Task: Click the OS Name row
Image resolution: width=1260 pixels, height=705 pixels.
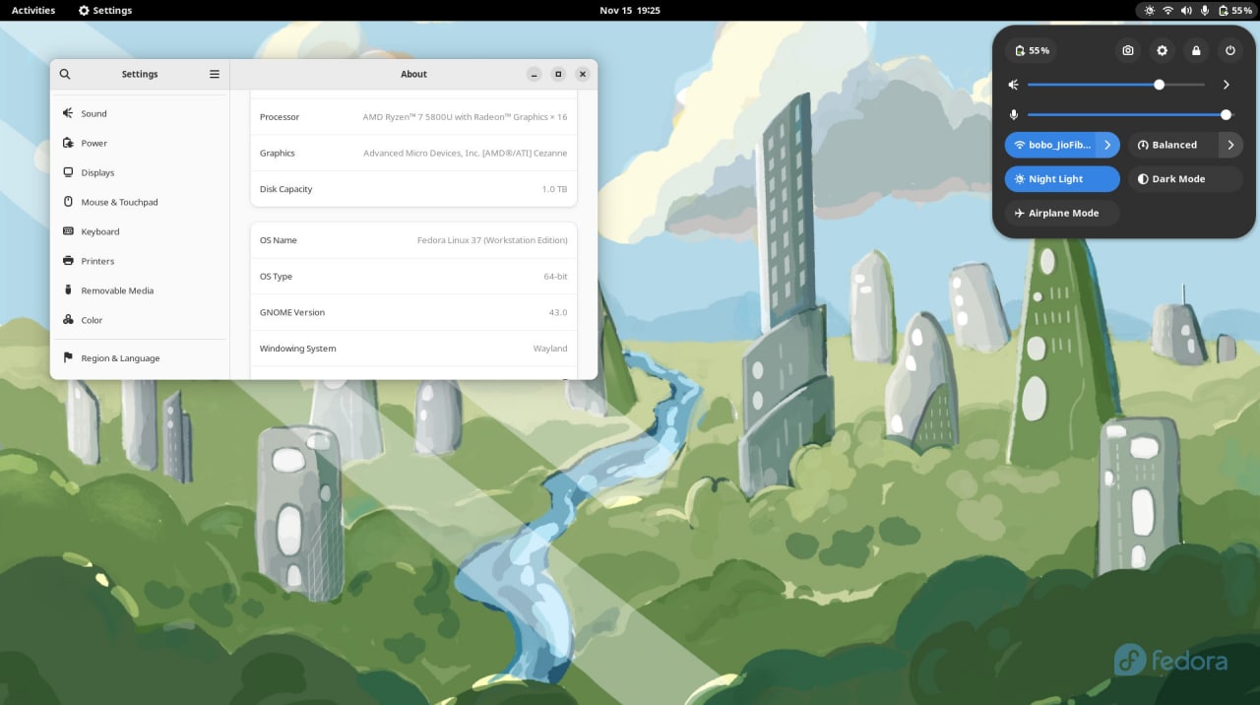Action: tap(413, 240)
